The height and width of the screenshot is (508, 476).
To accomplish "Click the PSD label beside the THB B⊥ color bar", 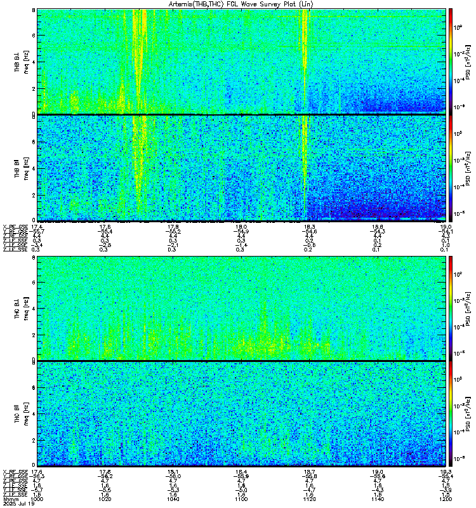I will 468,62.
